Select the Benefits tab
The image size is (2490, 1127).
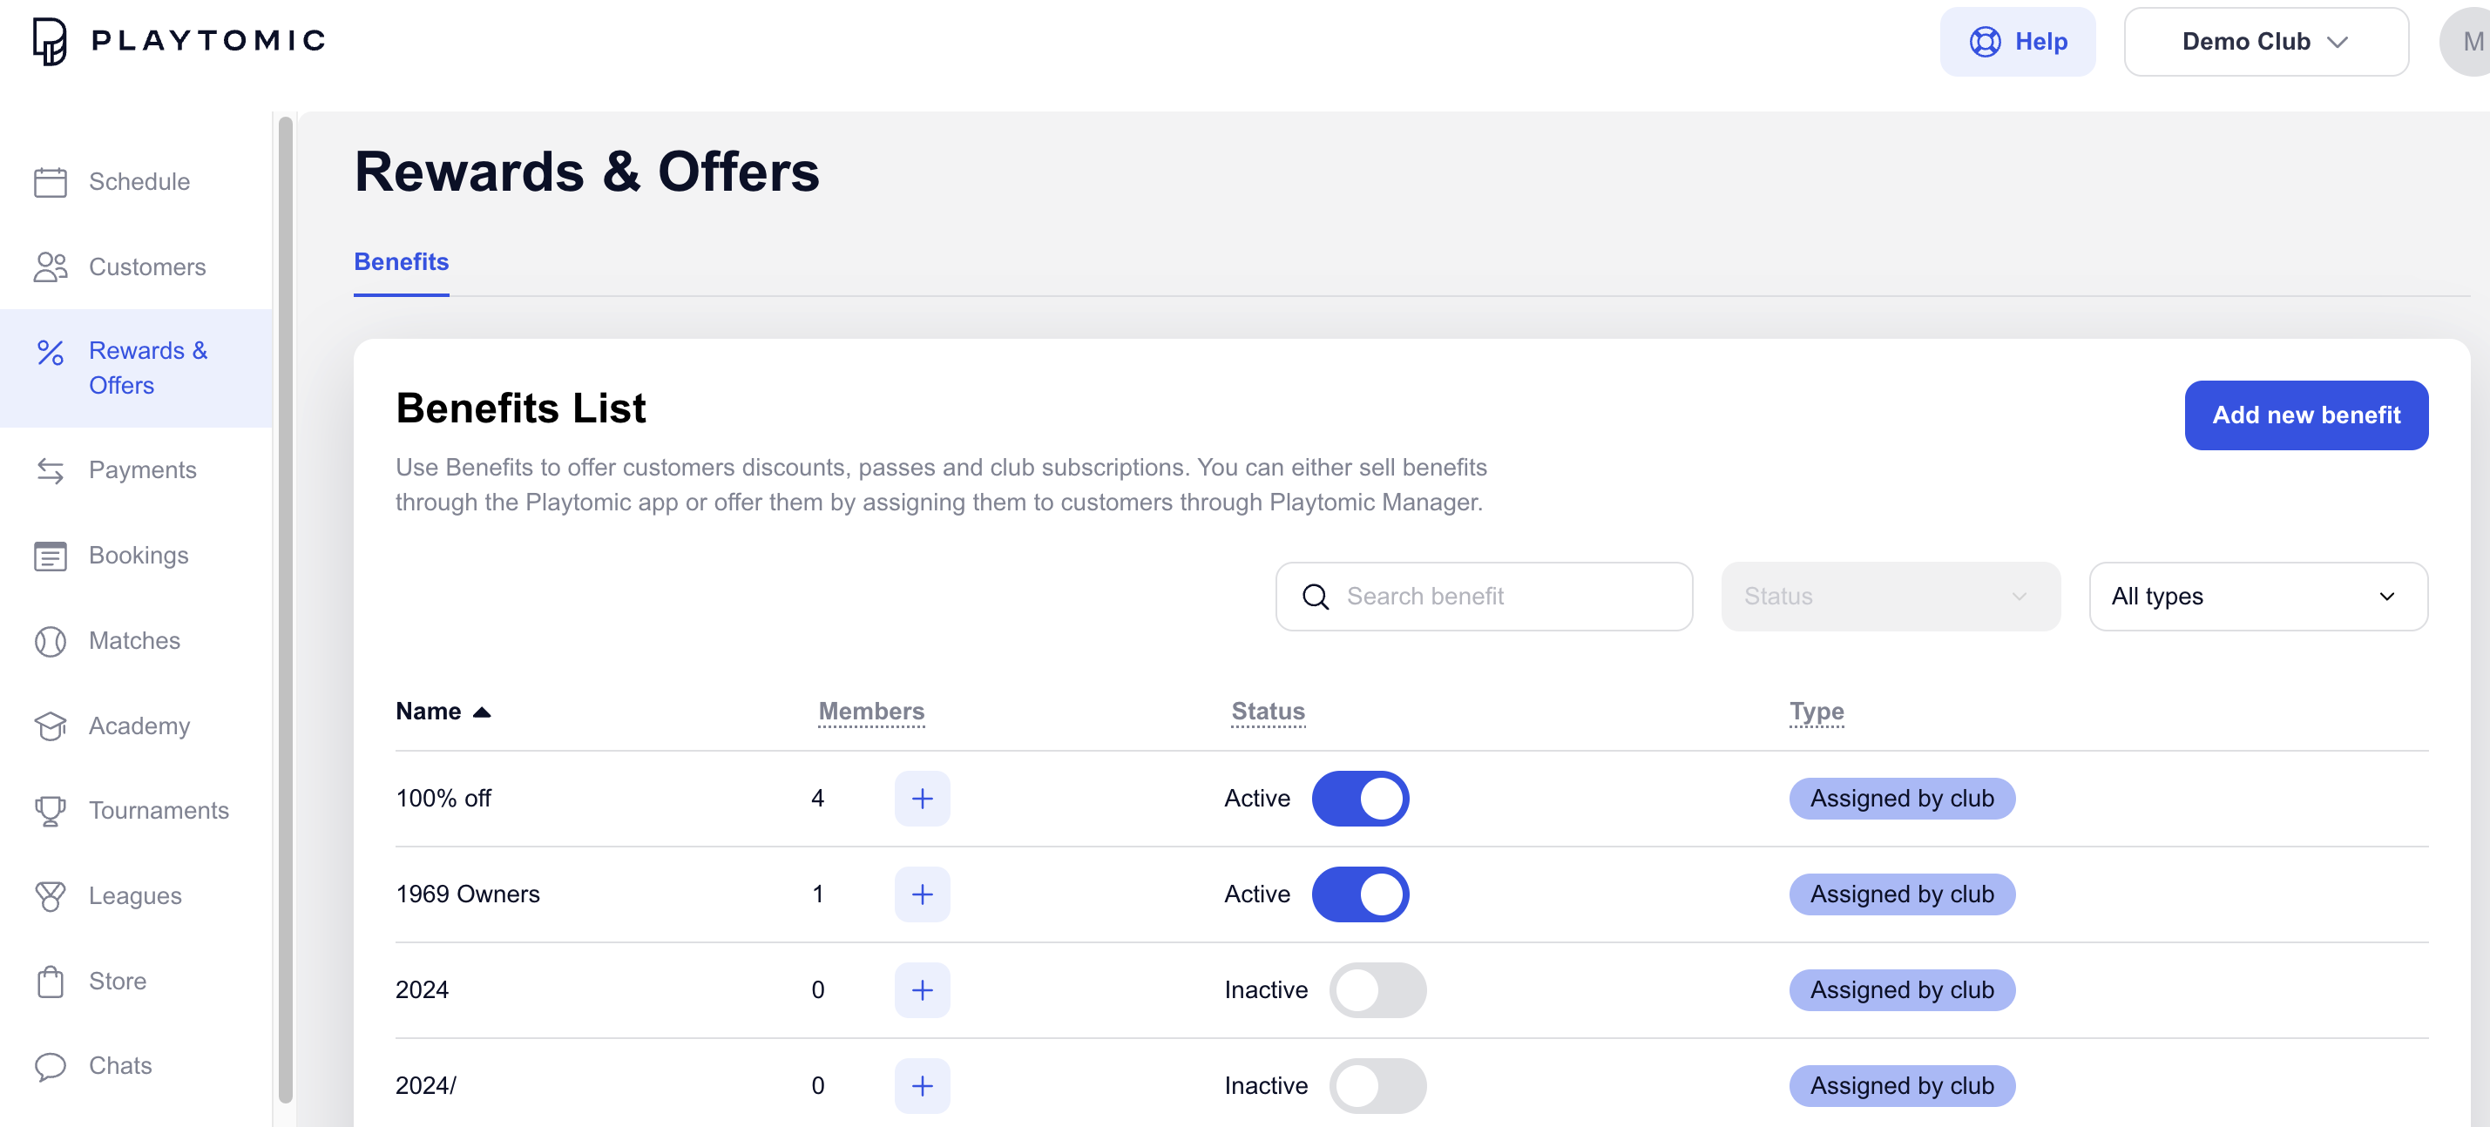click(x=401, y=262)
